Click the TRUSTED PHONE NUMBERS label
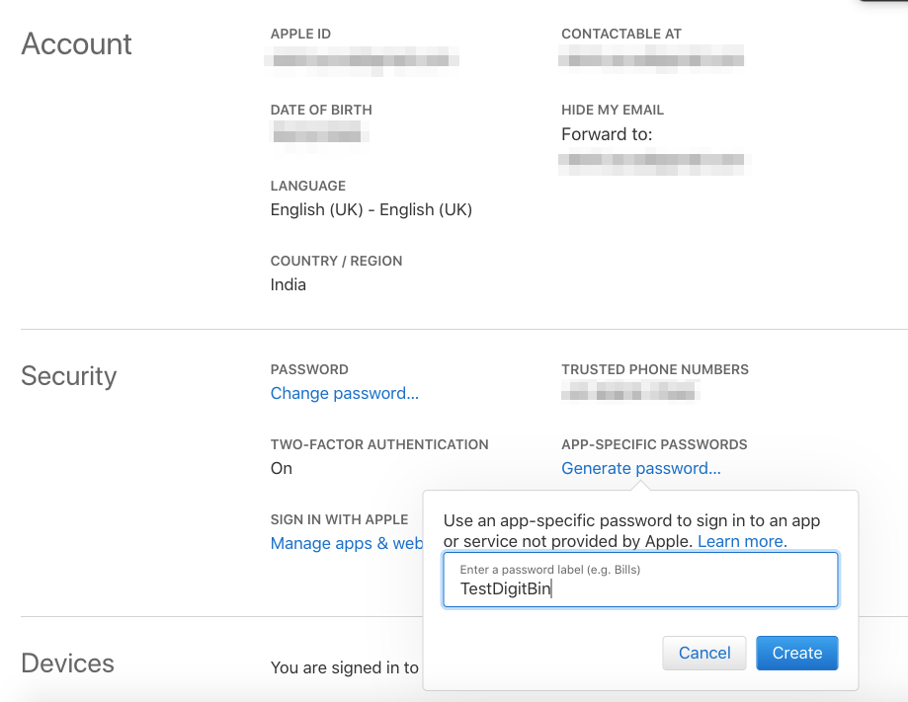The image size is (908, 702). tap(655, 370)
